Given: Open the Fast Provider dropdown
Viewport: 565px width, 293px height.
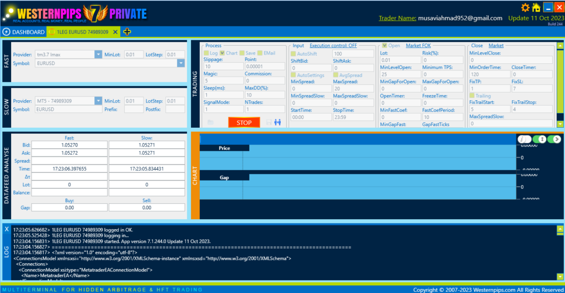Looking at the screenshot, I should pos(98,55).
